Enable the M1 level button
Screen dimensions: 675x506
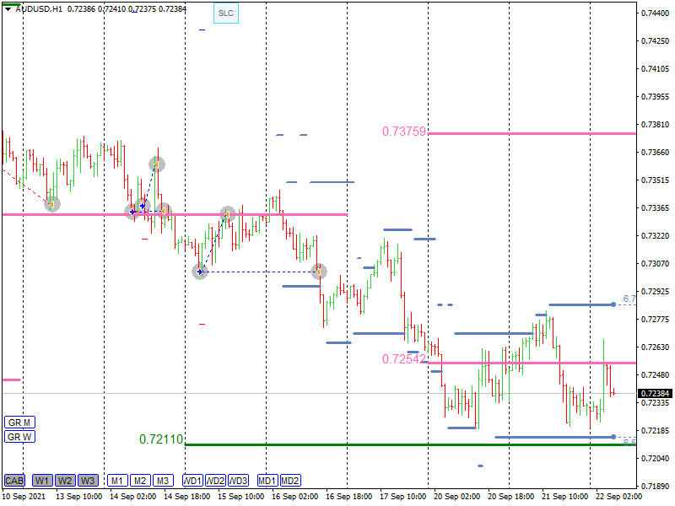(117, 481)
